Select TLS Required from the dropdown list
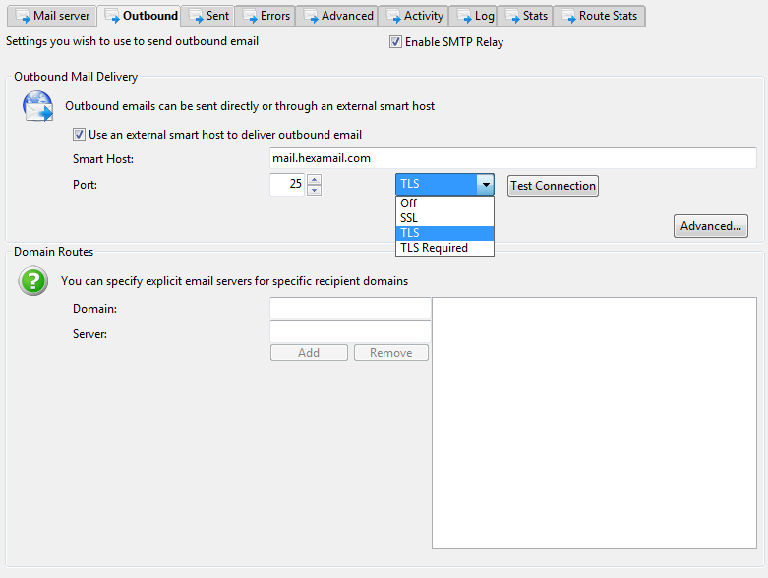768x578 pixels. click(434, 248)
